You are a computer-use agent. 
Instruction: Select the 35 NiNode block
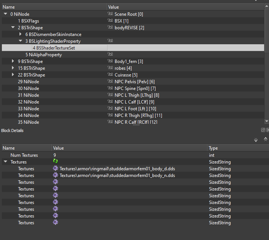click(28, 122)
